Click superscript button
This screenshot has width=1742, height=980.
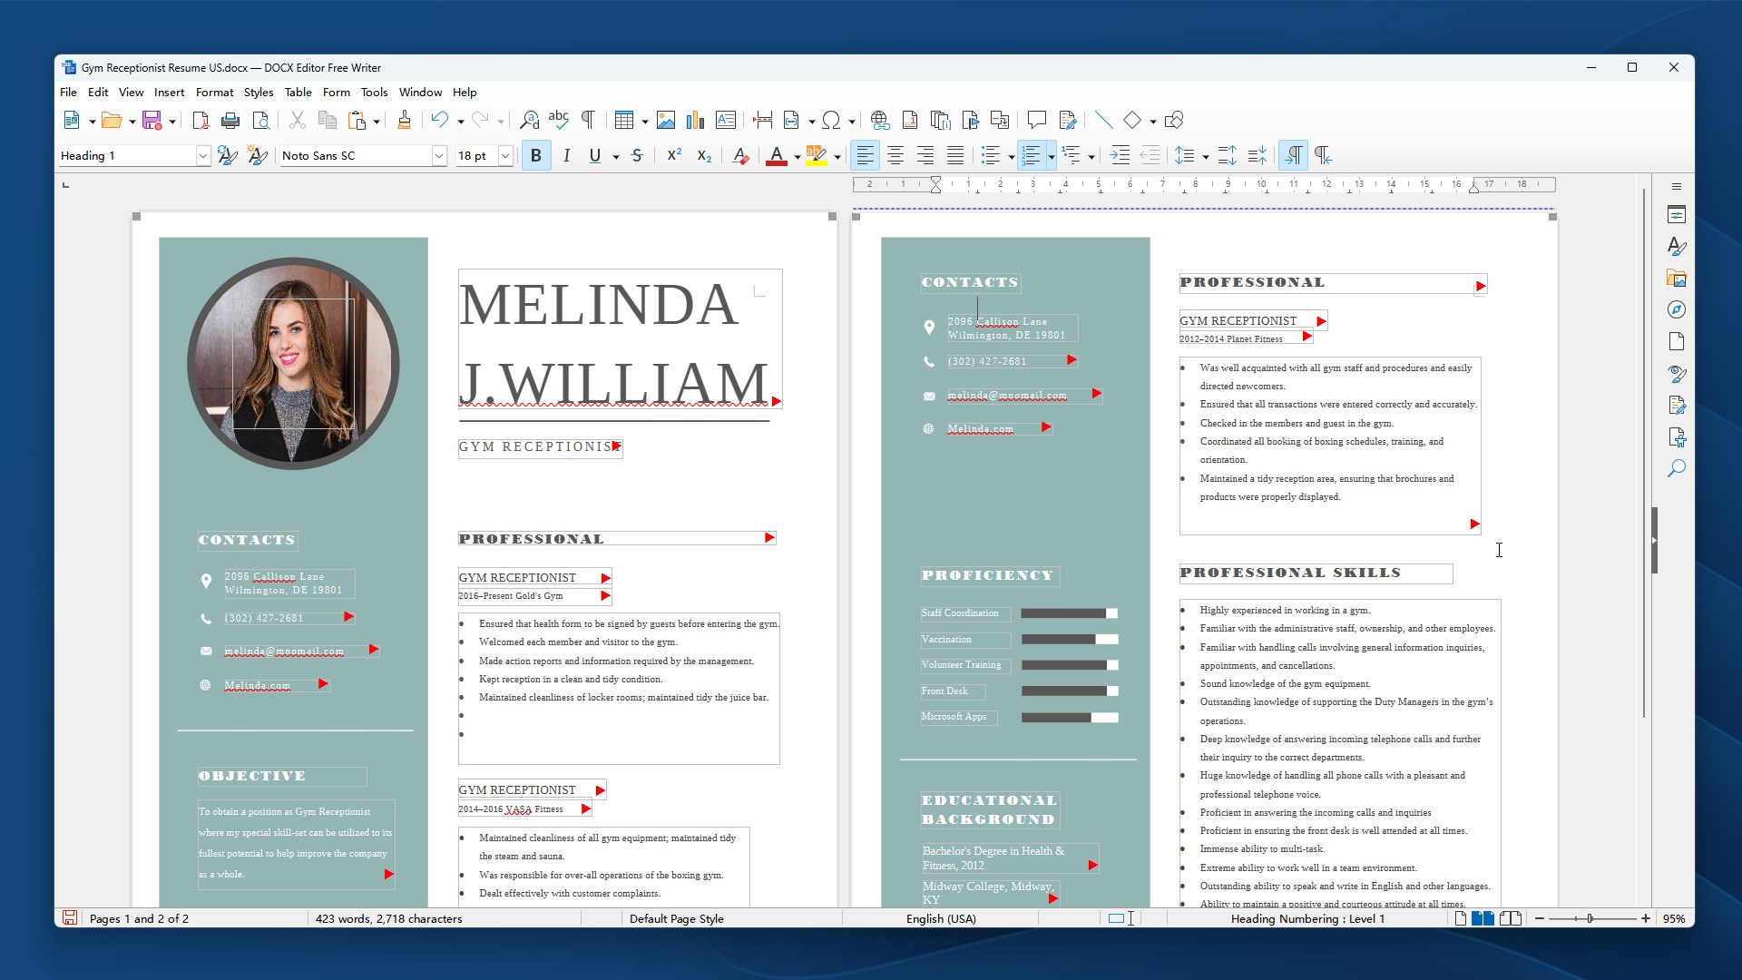point(674,156)
